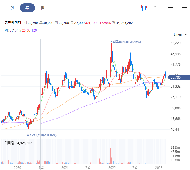190x170 pixels.
Task: Click the +17.90% change value
Action: [104, 23]
